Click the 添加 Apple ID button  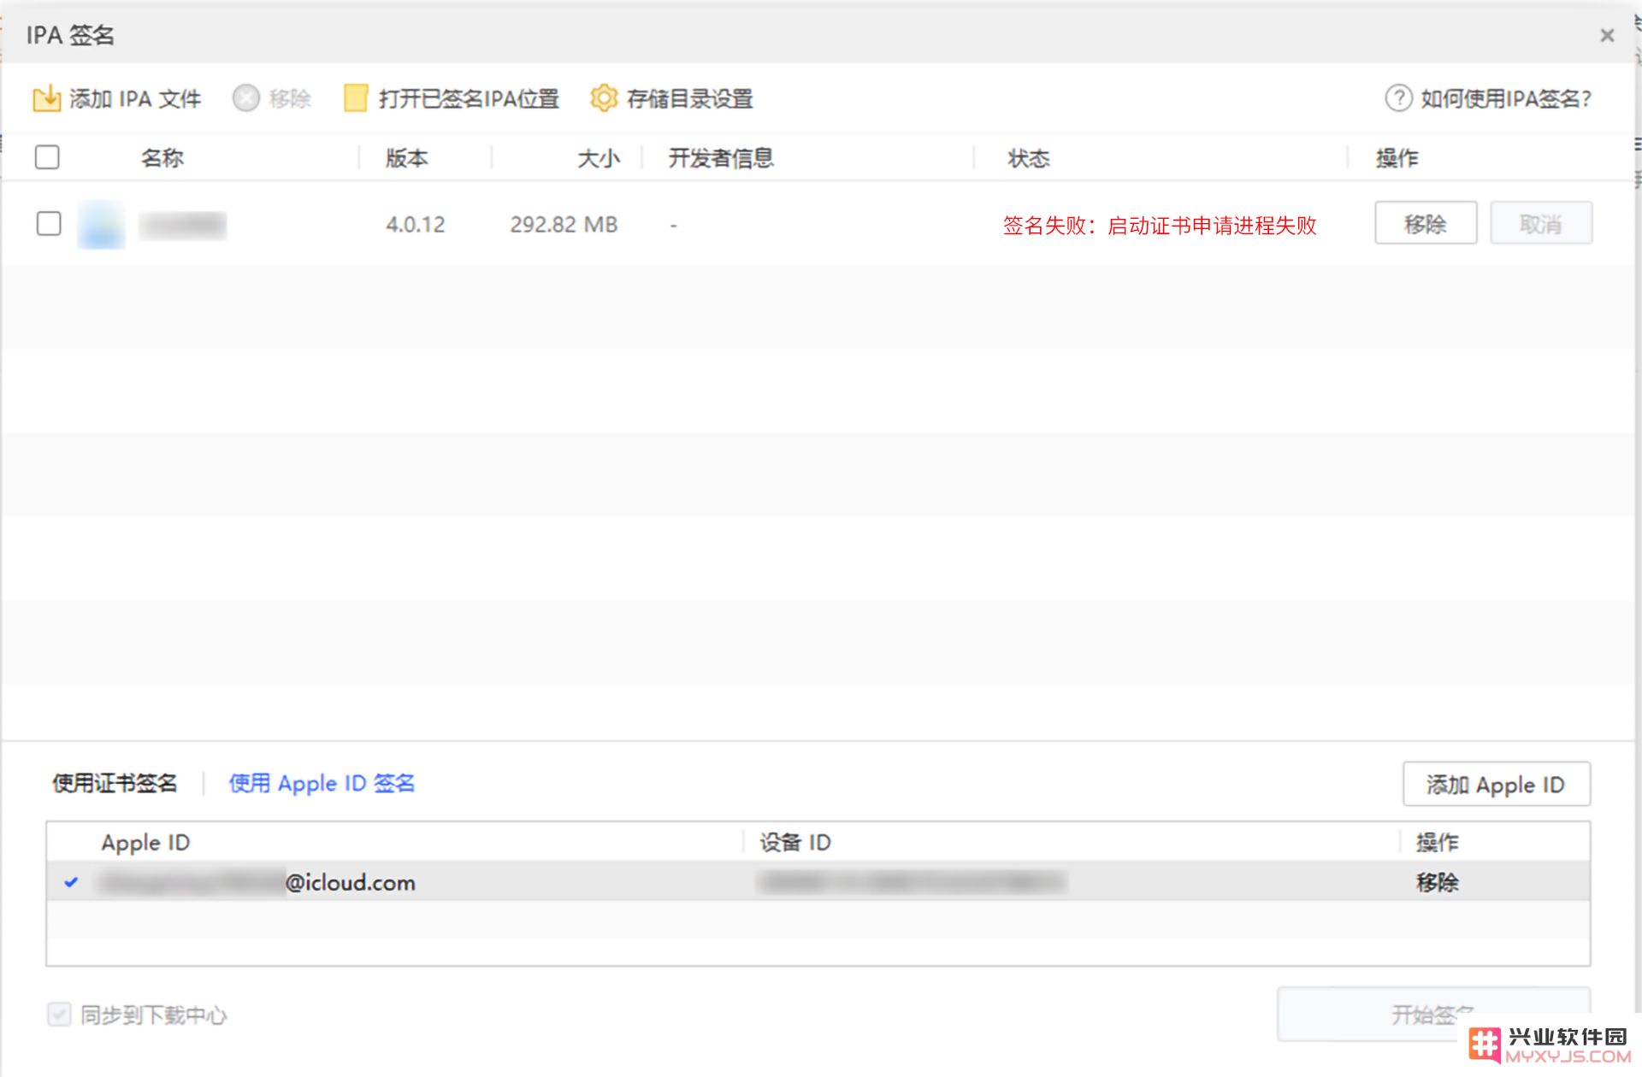point(1496,784)
